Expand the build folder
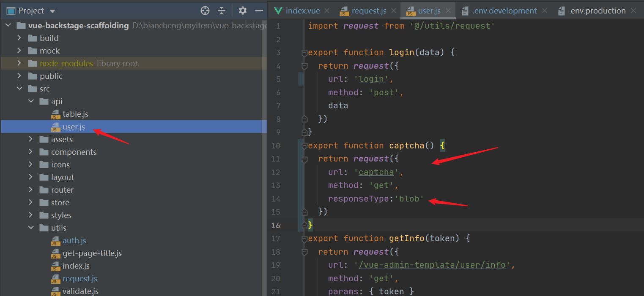Viewport: 644px width, 296px height. coord(19,38)
